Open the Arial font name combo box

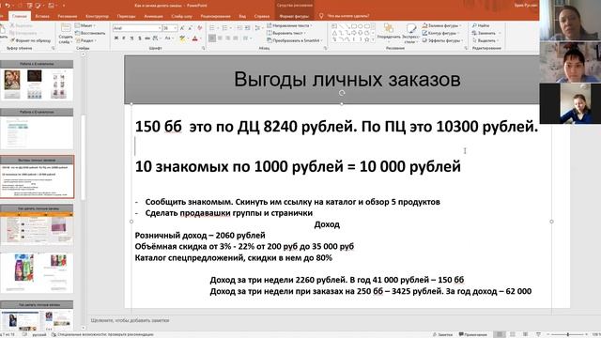(x=137, y=28)
